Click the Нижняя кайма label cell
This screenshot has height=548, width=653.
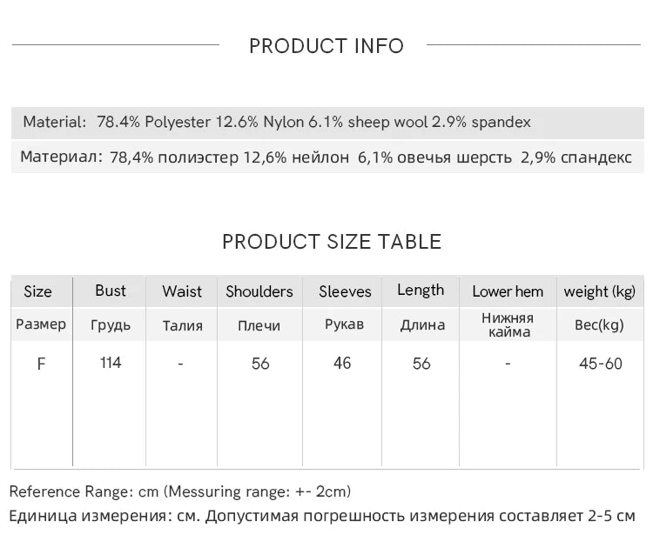[508, 325]
